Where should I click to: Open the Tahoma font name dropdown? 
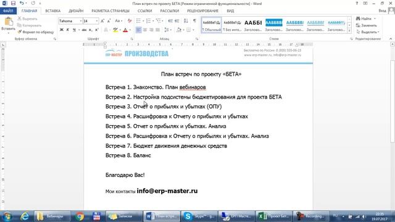tap(81, 21)
